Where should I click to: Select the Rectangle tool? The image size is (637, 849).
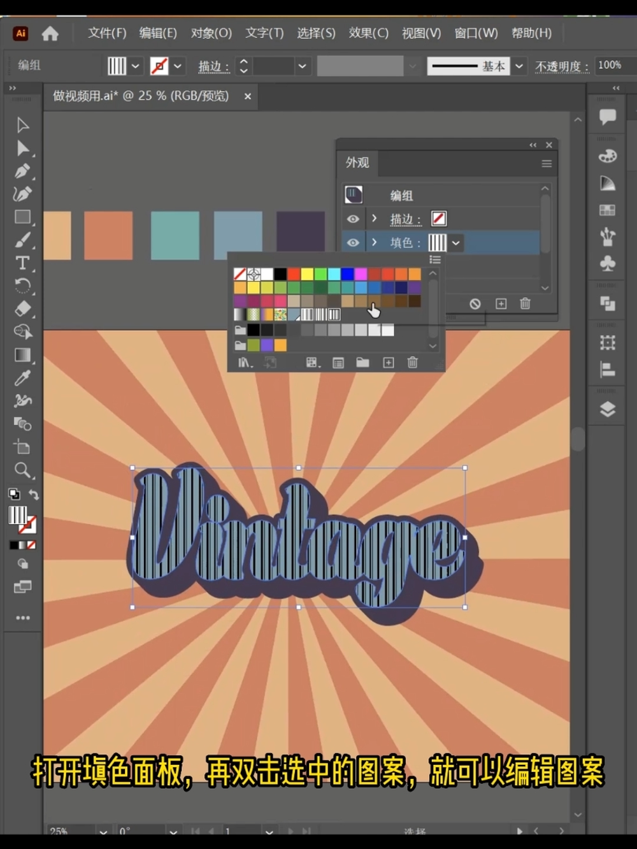tap(22, 217)
